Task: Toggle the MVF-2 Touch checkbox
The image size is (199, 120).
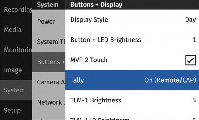Action: 190,60
